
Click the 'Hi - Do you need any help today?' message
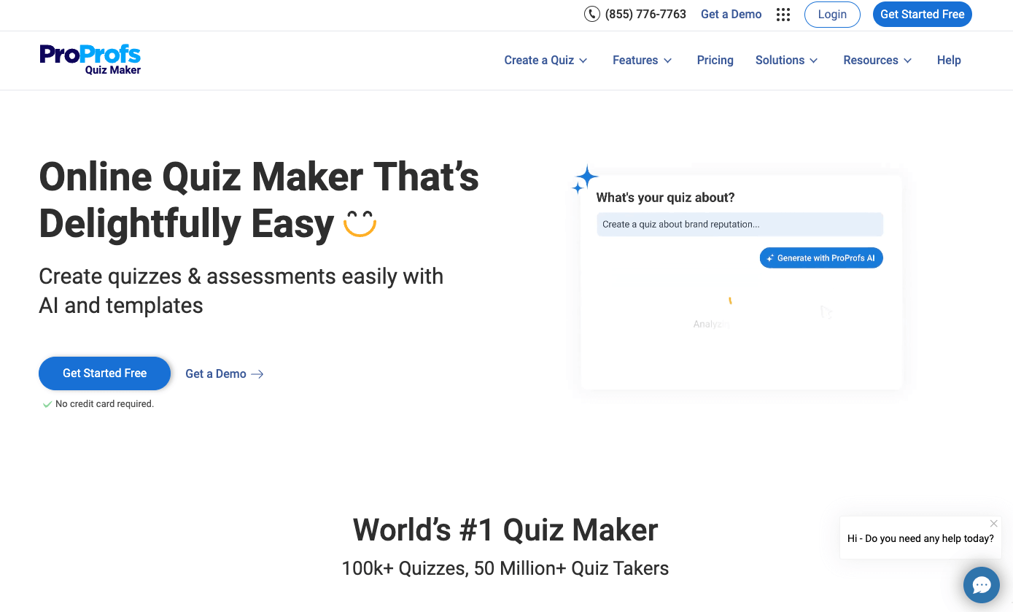pos(920,539)
